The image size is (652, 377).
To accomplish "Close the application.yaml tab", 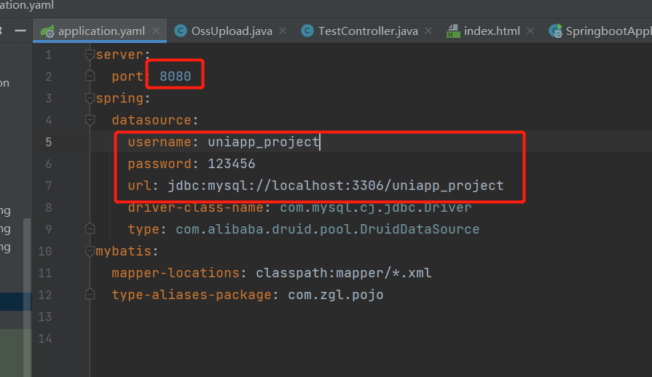I will (x=157, y=31).
